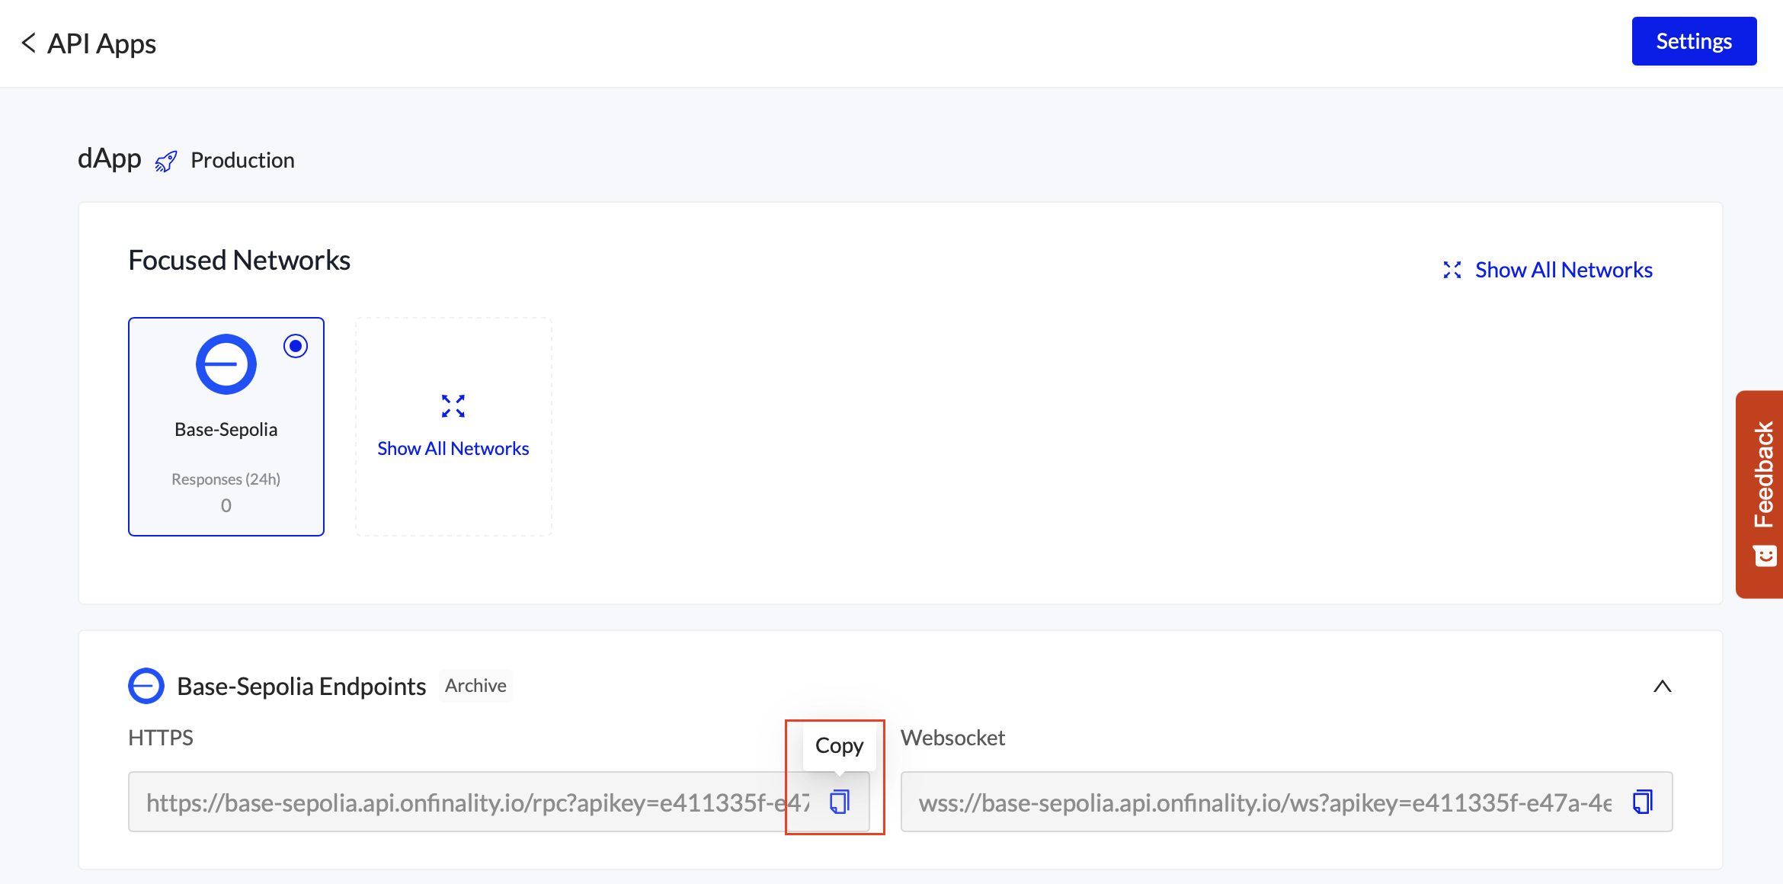Click the API Apps breadcrumb title
Image resolution: width=1783 pixels, height=884 pixels.
pyautogui.click(x=101, y=43)
